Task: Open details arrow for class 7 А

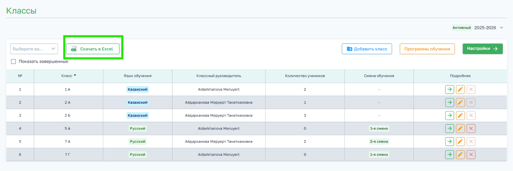Action: tap(450, 142)
